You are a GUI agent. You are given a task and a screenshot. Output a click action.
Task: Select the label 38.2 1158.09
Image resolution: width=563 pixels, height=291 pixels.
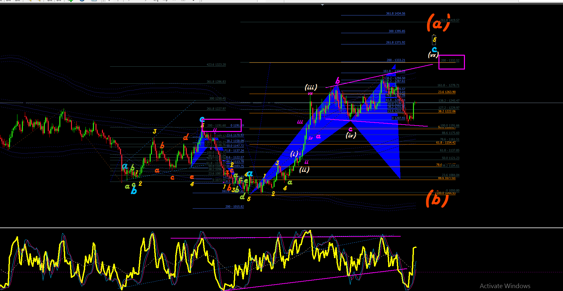[235, 141]
